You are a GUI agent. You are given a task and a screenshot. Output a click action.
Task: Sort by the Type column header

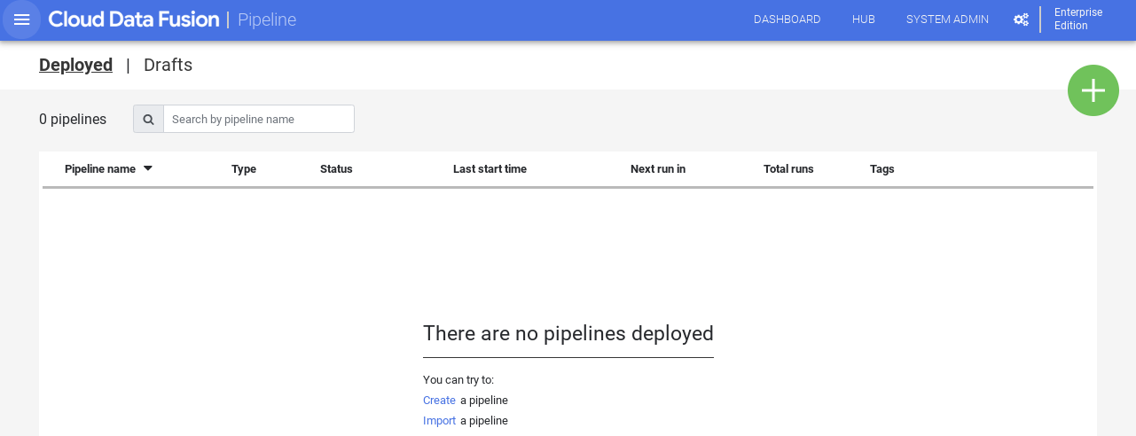244,169
